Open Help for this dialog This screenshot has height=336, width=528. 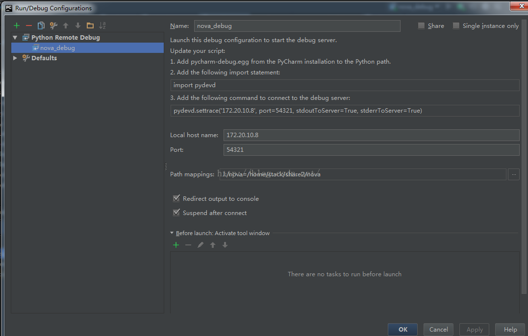(510, 329)
